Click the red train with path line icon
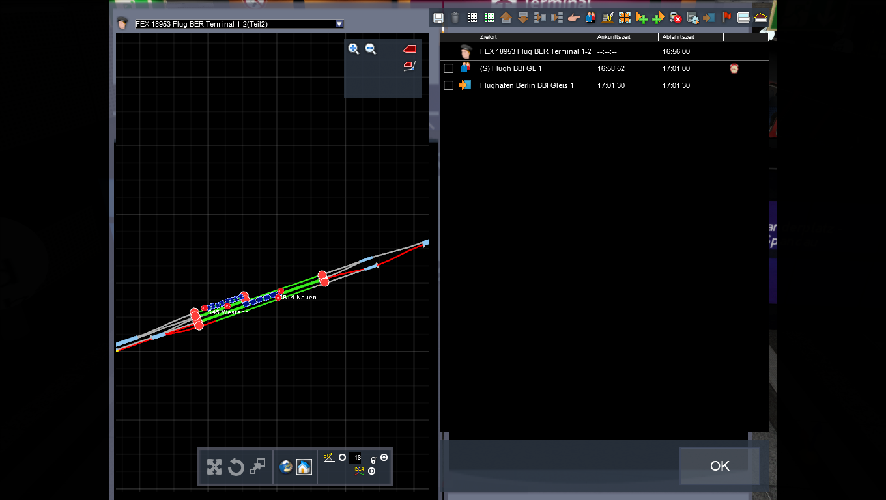 pos(410,66)
